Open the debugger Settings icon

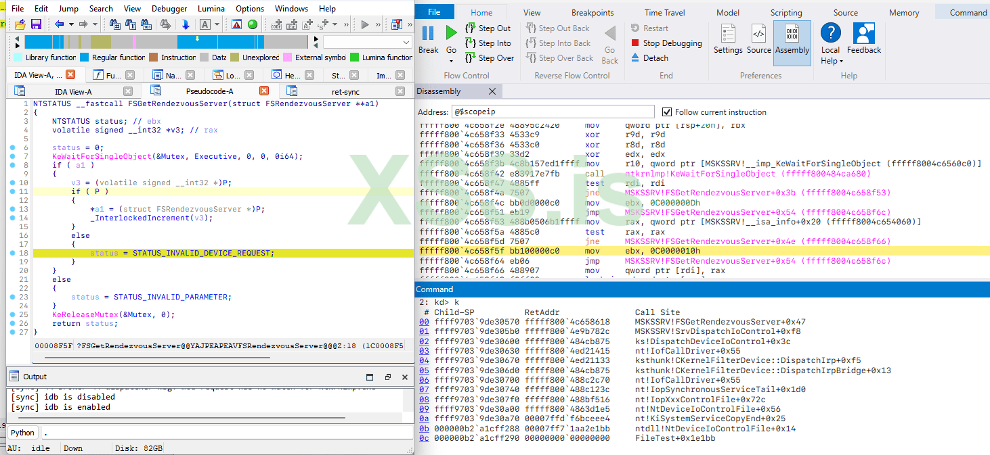[x=728, y=34]
